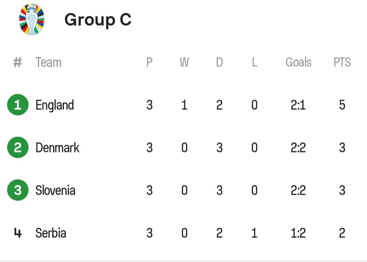This screenshot has width=367, height=262.
Task: Select Slovenia team name
Action: click(55, 190)
